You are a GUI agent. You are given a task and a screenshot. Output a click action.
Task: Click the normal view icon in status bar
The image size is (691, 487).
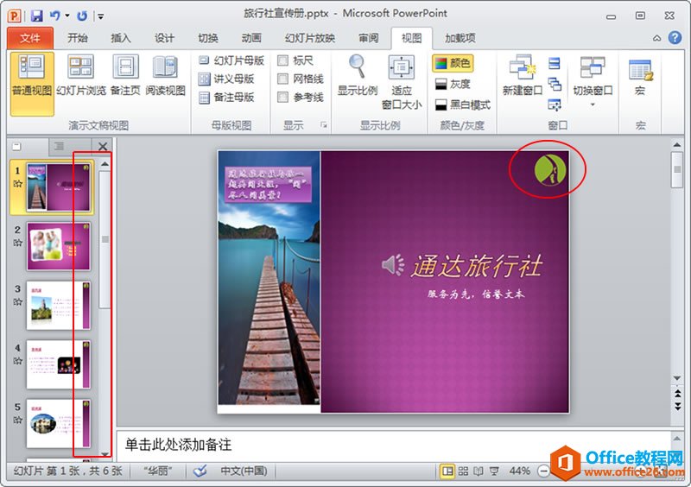(x=447, y=471)
